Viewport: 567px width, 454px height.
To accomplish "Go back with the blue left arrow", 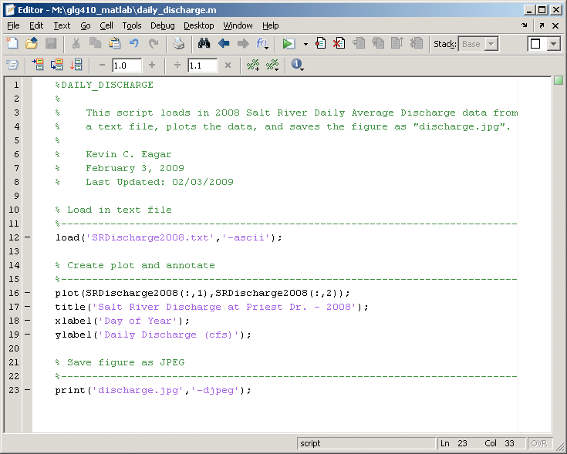I will pos(224,44).
